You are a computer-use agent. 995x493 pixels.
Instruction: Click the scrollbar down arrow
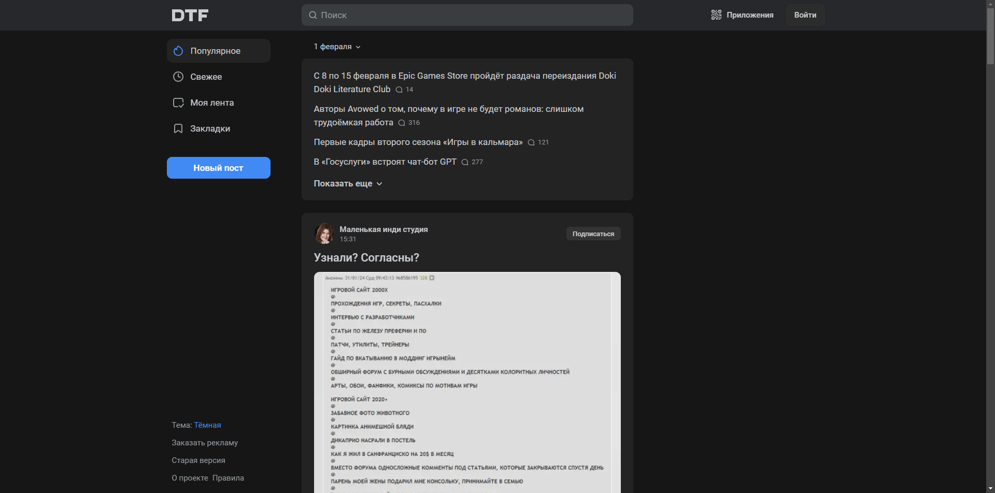coord(990,488)
